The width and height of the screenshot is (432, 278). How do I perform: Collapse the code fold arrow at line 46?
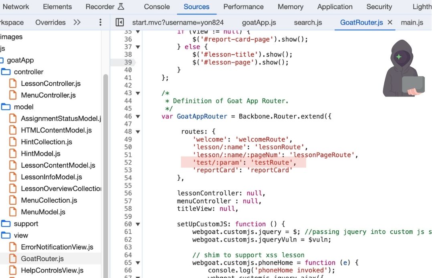click(138, 117)
